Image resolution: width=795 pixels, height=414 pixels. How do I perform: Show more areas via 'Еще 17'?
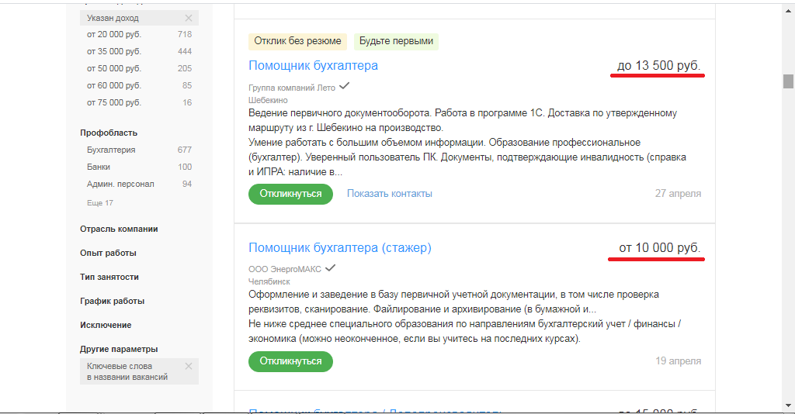pyautogui.click(x=100, y=203)
